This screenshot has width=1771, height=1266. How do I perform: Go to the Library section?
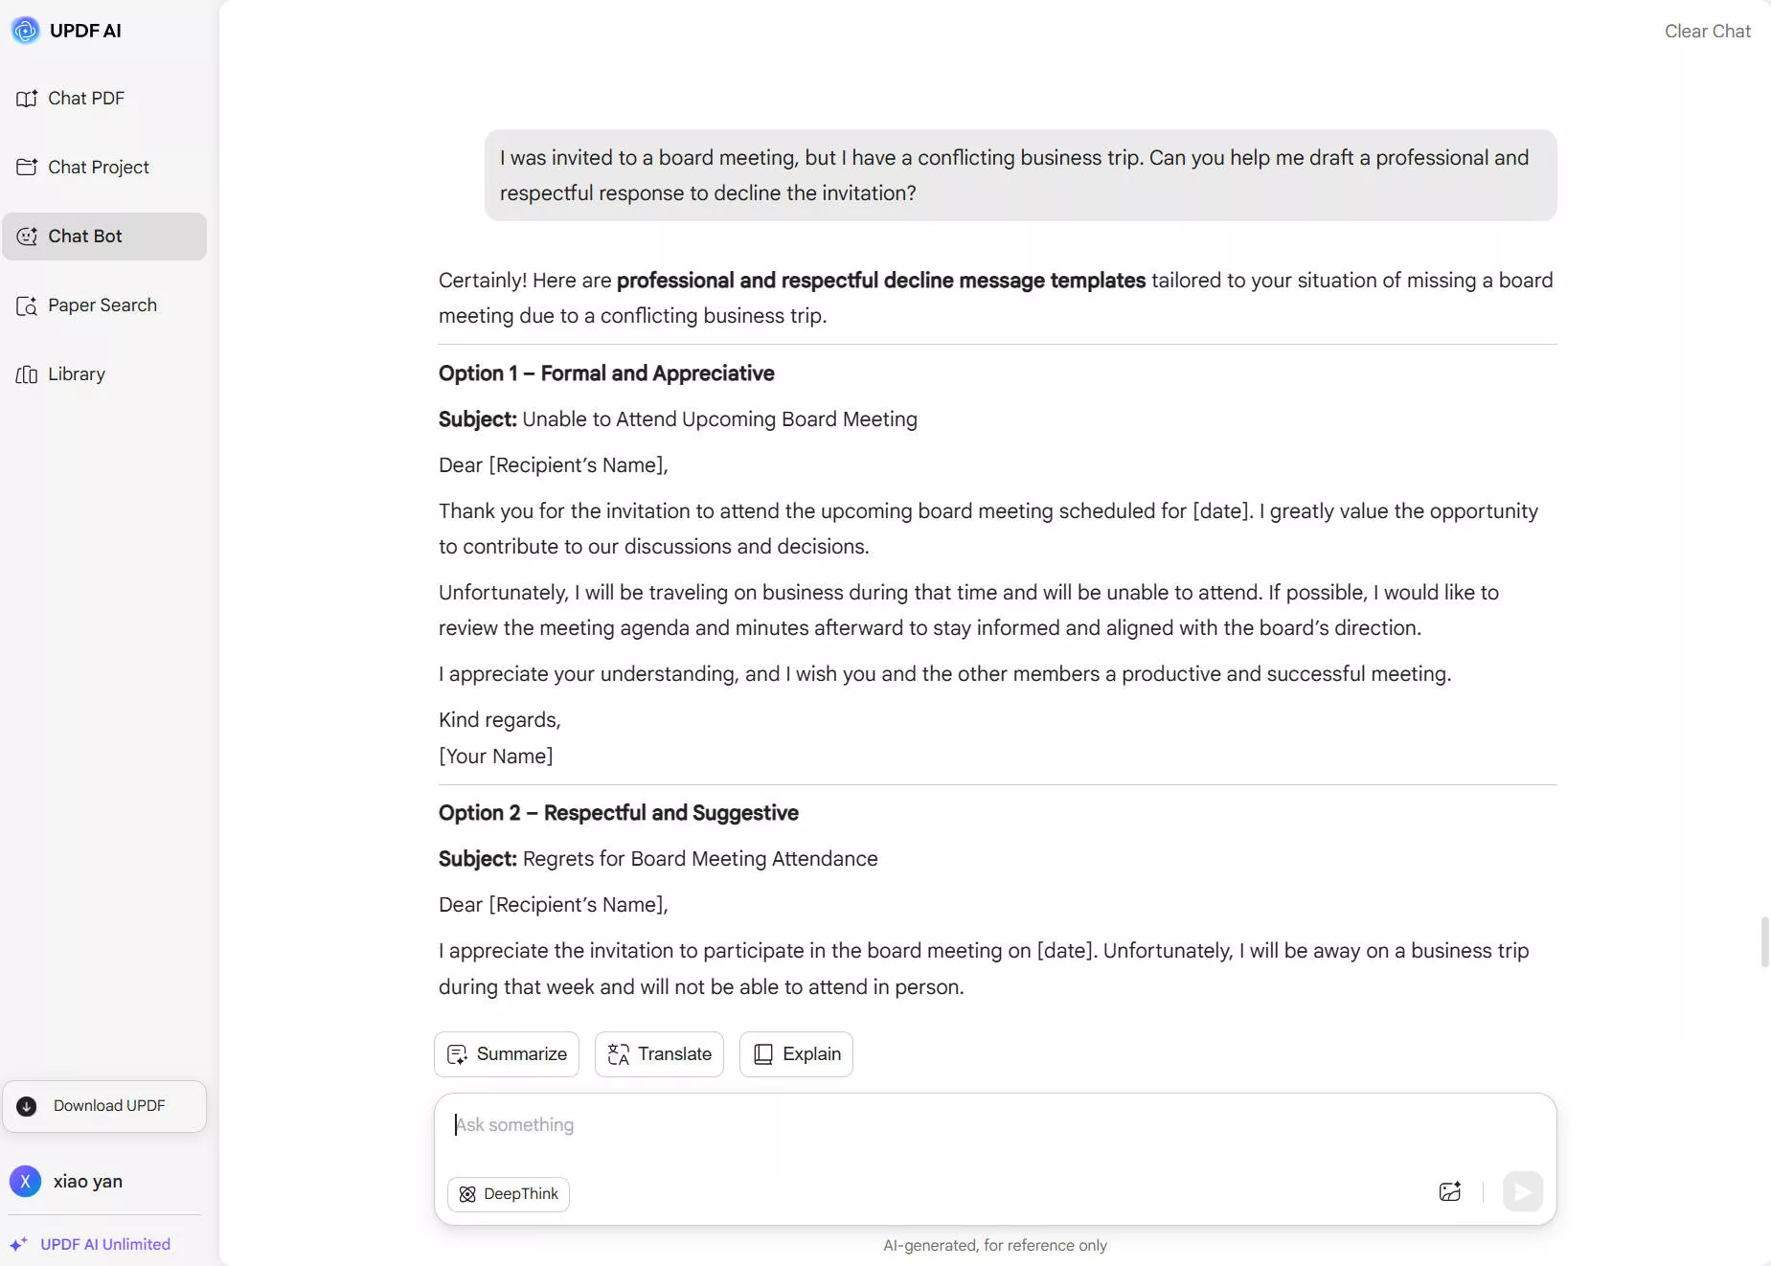point(76,374)
